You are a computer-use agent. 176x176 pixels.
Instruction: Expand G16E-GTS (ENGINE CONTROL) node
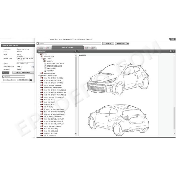point(40,83)
